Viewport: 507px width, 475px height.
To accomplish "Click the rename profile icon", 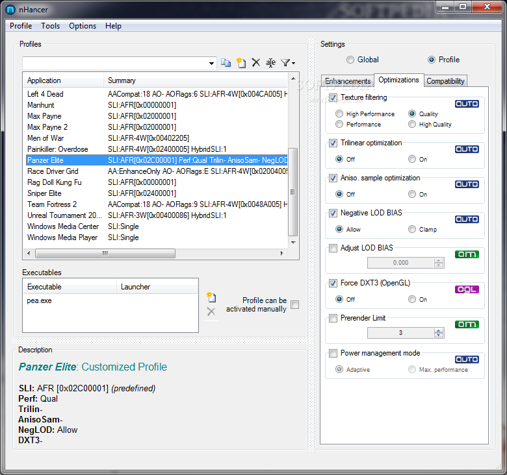I will pyautogui.click(x=270, y=62).
